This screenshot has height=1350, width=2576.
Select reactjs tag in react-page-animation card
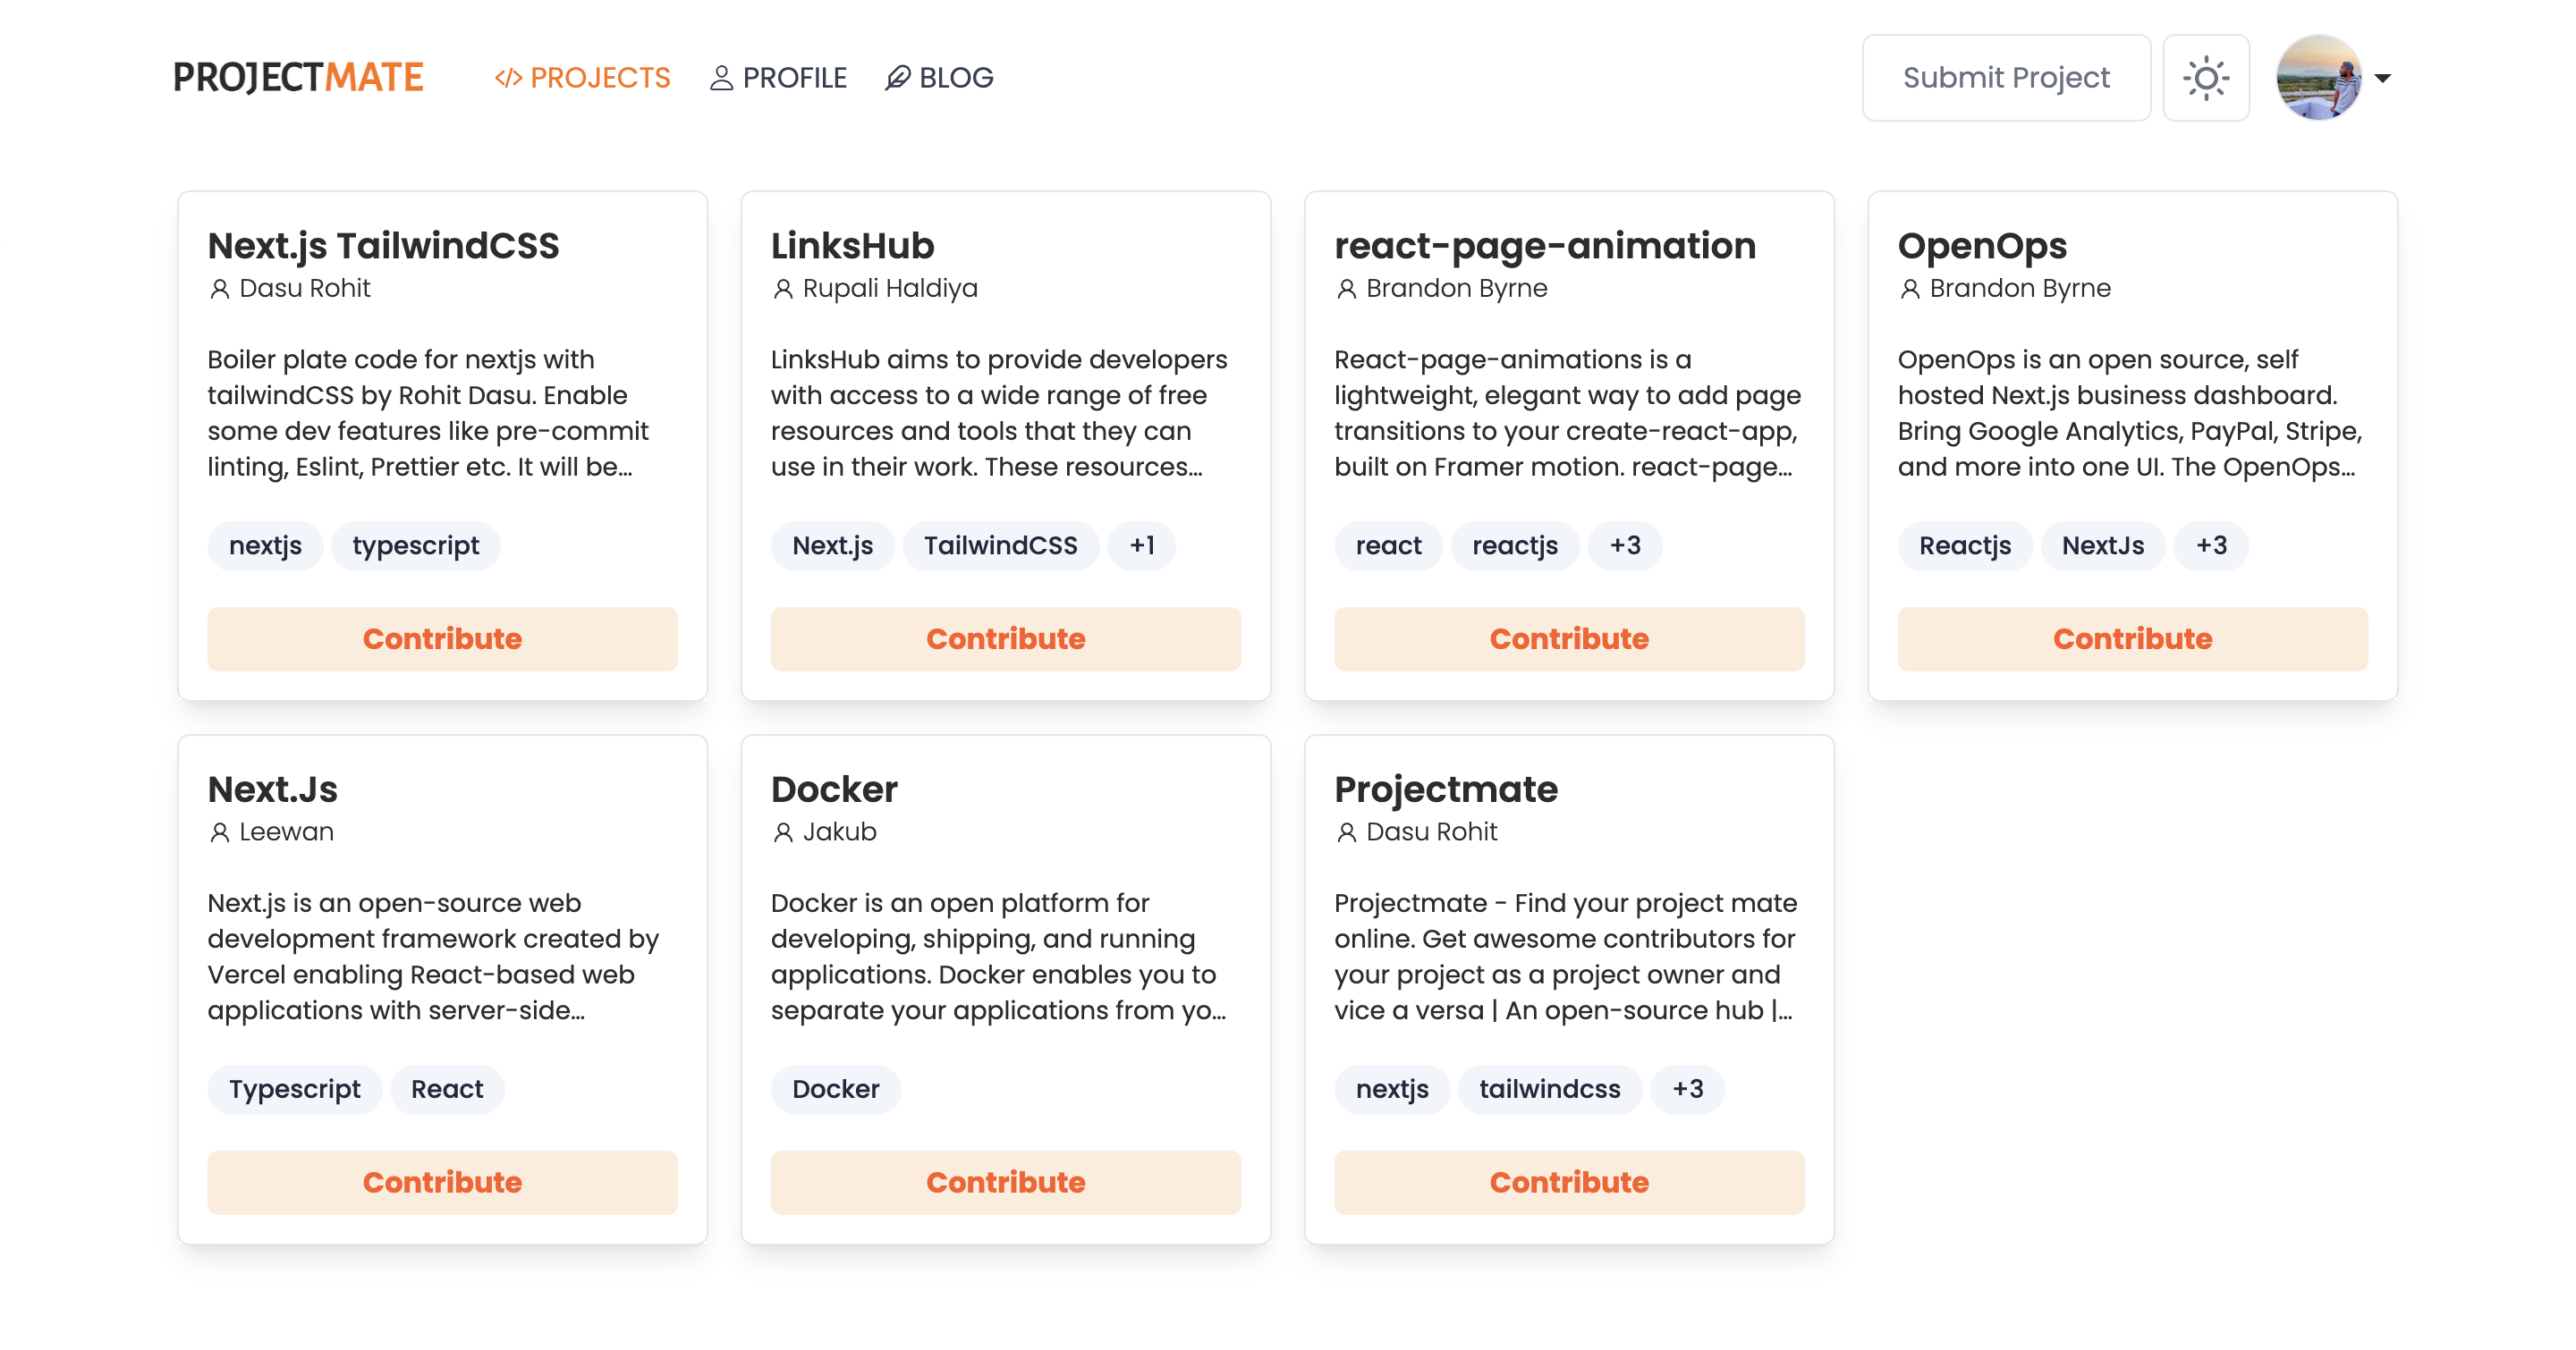[x=1515, y=545]
